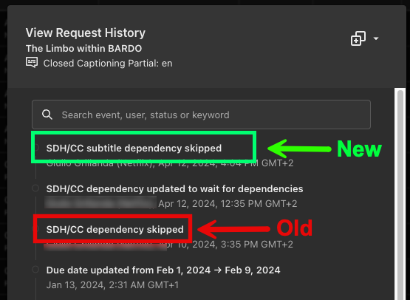Screen dimensions: 410x300
Task: Click the 'View Request History' heading
Action: [x=86, y=33]
